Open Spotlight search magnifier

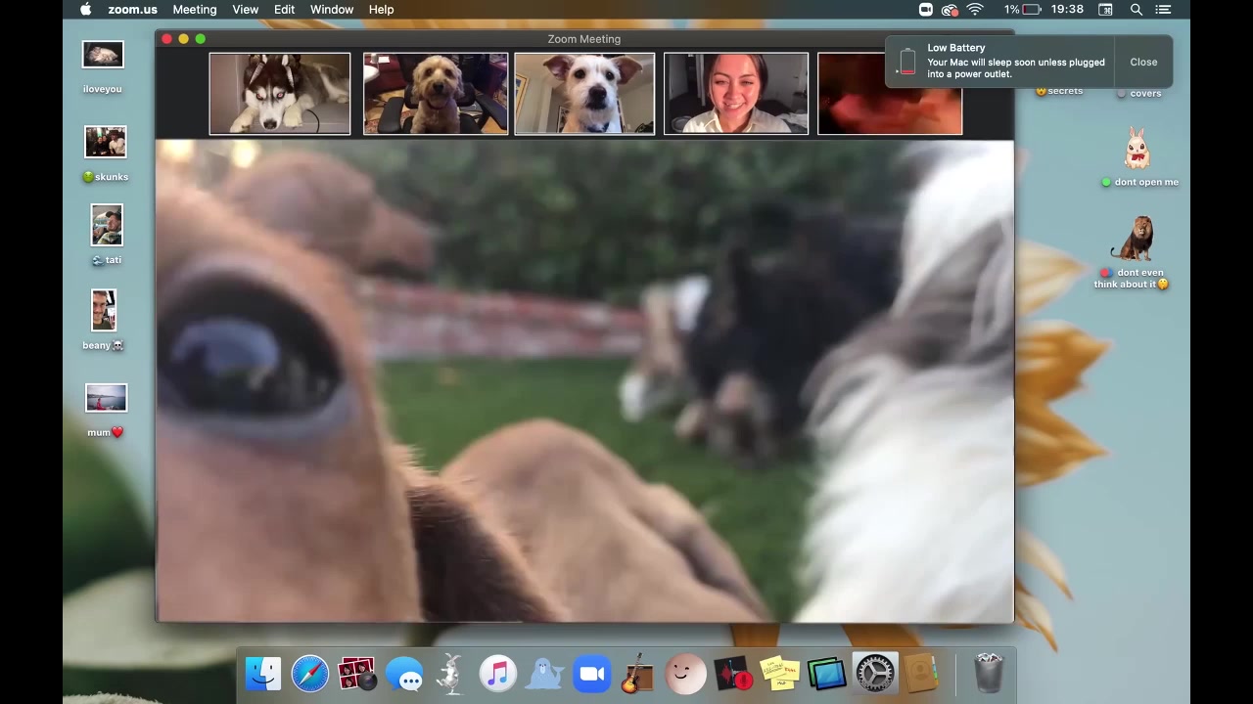coord(1137,10)
